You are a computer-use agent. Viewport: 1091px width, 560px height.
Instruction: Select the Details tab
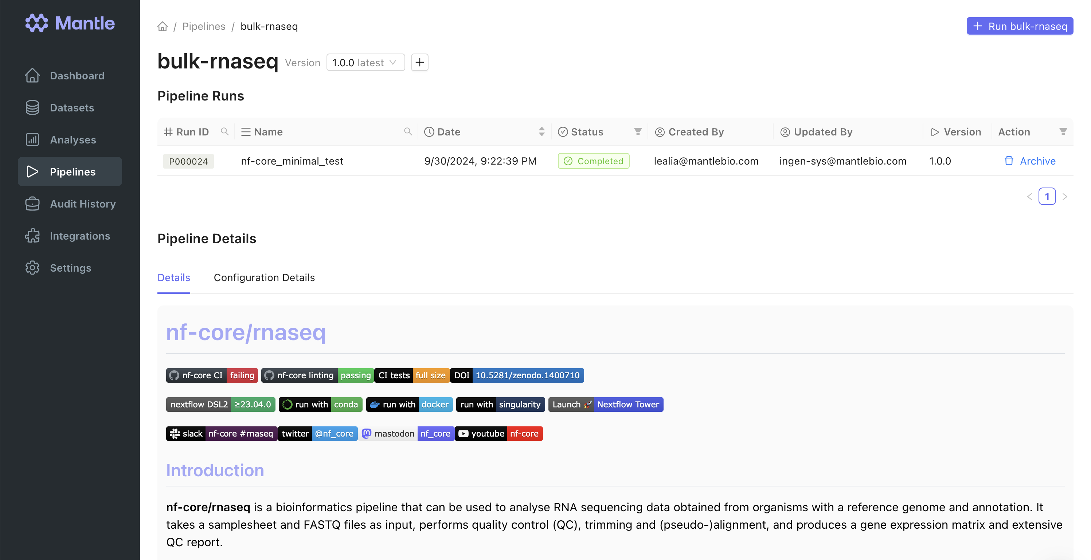[x=174, y=278]
